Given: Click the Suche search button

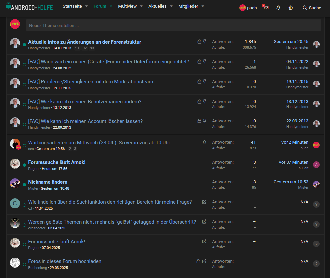Looking at the screenshot, I should point(312,8).
